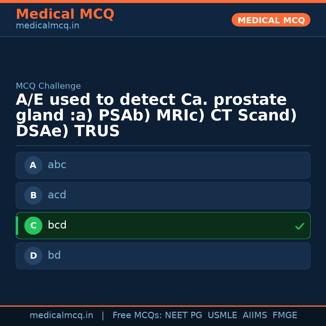Open the NEET PG section
The height and width of the screenshot is (326, 326).
[183, 315]
